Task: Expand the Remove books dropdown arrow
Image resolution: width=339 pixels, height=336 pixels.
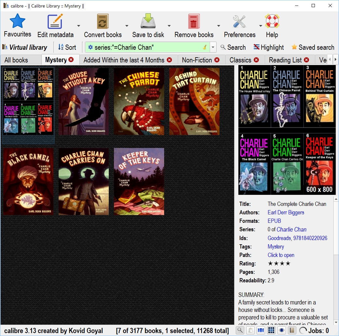Action: pos(219,26)
